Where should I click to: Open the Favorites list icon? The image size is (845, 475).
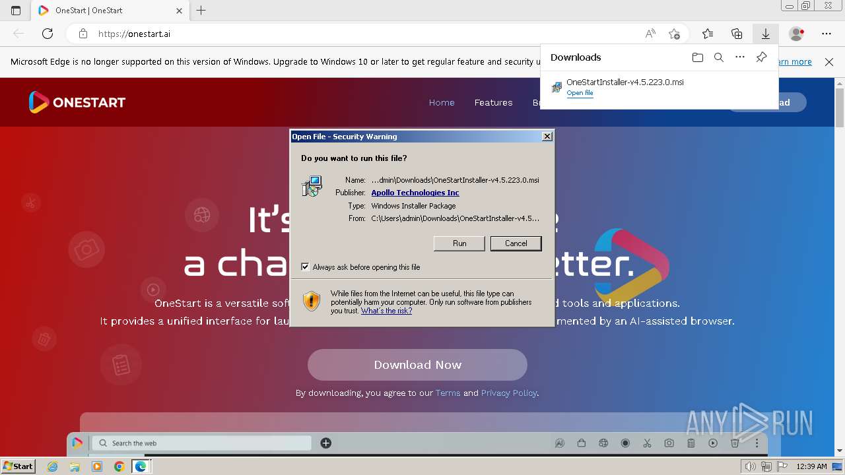[x=708, y=34]
